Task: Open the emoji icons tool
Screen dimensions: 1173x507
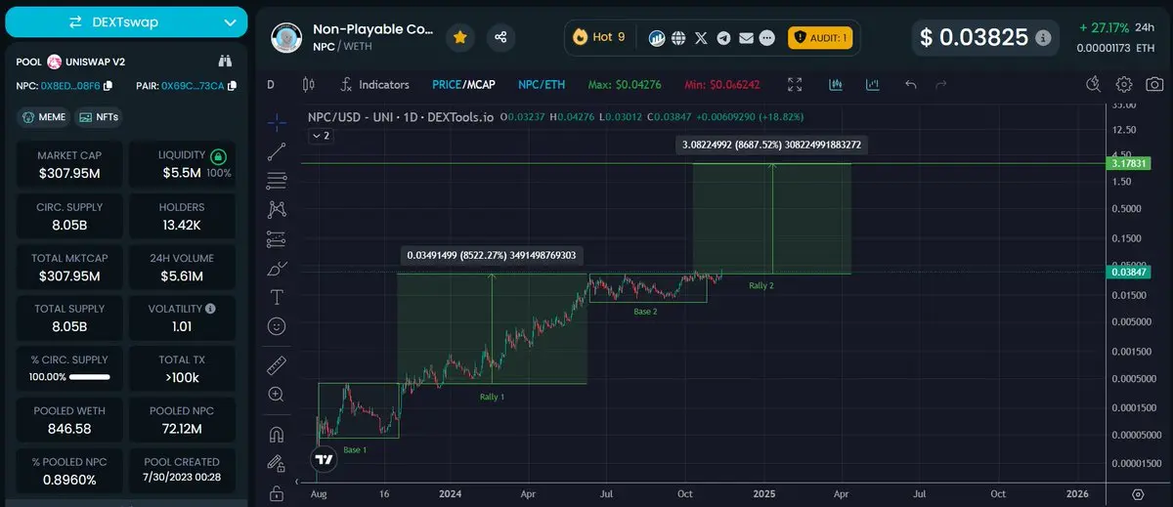Action: (x=277, y=325)
